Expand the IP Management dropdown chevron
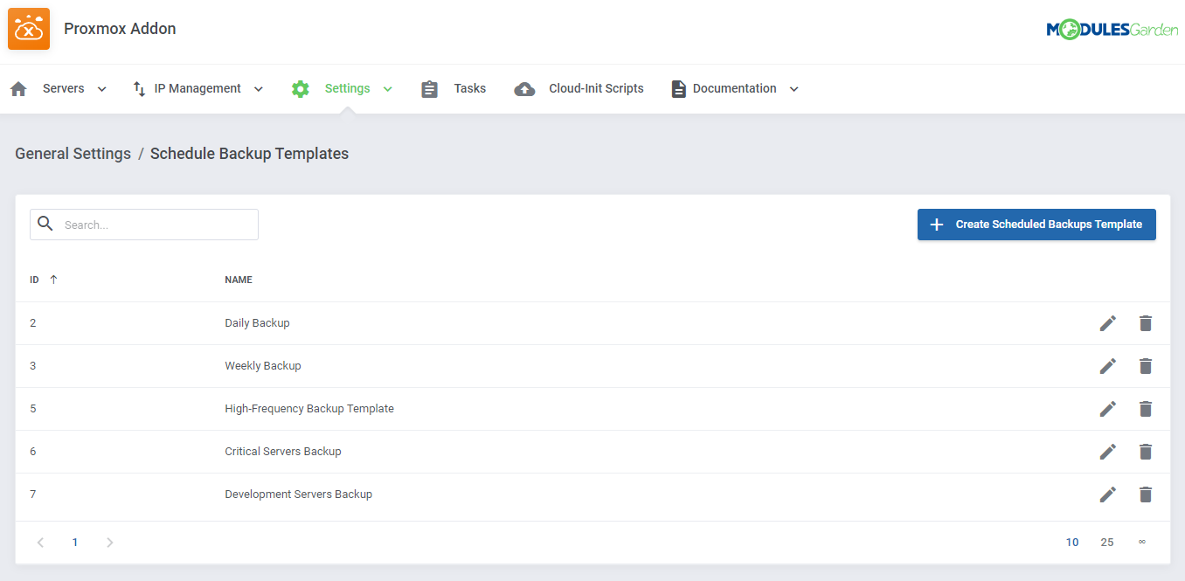The image size is (1185, 581). [259, 89]
